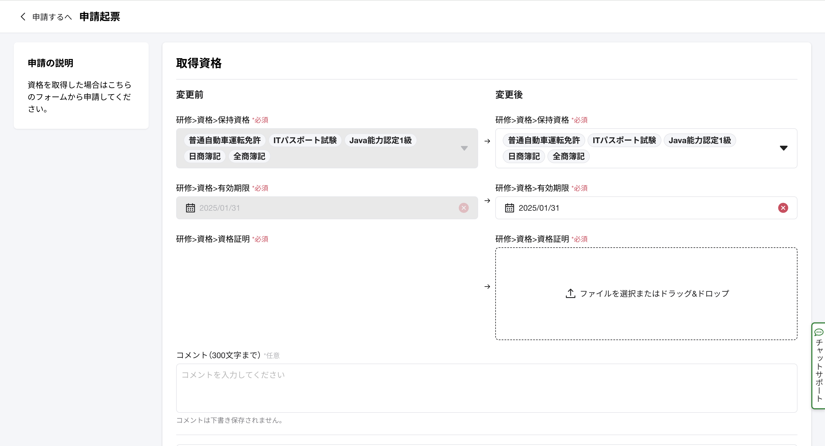Screen dimensions: 825x446
Task: Go back via 申請するへ link
Action: click(x=52, y=17)
